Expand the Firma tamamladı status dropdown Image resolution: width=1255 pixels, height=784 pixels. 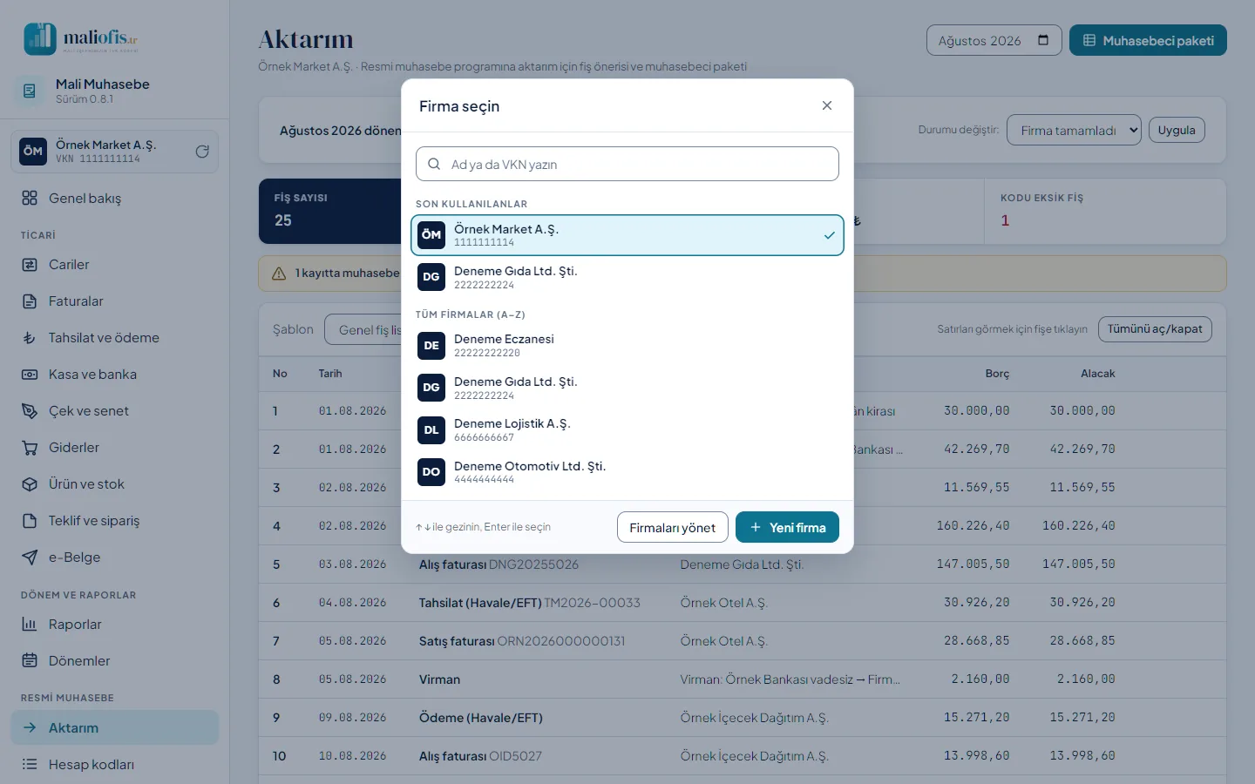pyautogui.click(x=1074, y=131)
